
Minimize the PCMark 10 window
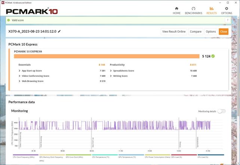coord(220,3)
